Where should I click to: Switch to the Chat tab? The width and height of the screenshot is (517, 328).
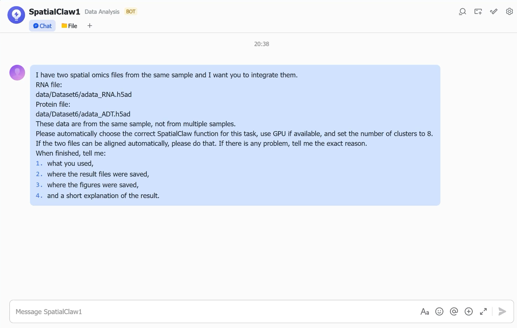click(x=42, y=26)
